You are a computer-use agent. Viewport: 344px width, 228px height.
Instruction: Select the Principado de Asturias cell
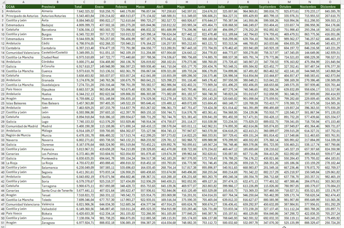tap(23, 16)
